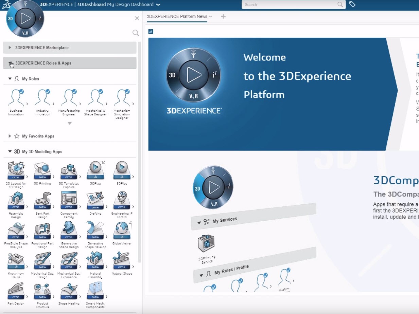Open the 3DEXPERIENCE Platform News tab menu chevron
Image resolution: width=419 pixels, height=314 pixels.
point(211,16)
